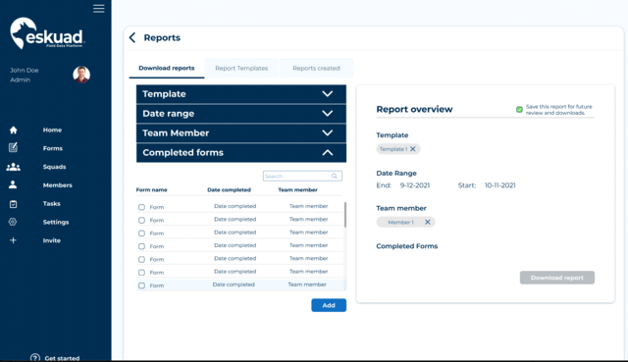Switch to Reports created tab
The height and width of the screenshot is (362, 628).
(x=316, y=68)
